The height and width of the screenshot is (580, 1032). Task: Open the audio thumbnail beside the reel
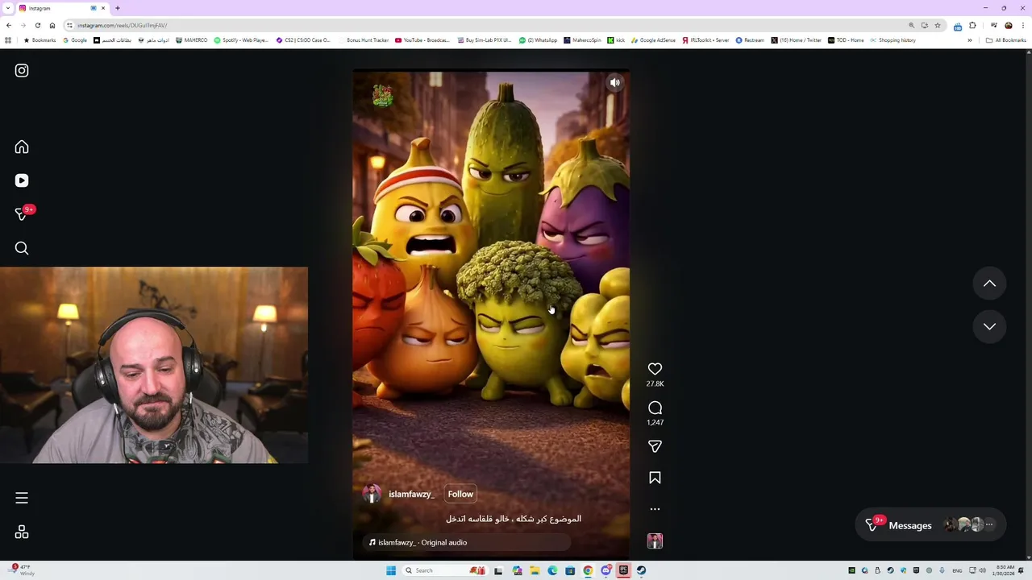point(655,541)
